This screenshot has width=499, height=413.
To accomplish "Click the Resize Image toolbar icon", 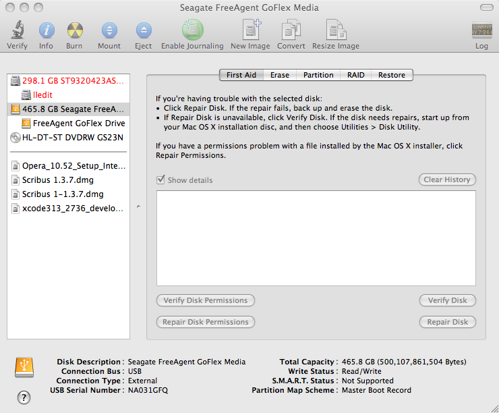I will tap(336, 30).
